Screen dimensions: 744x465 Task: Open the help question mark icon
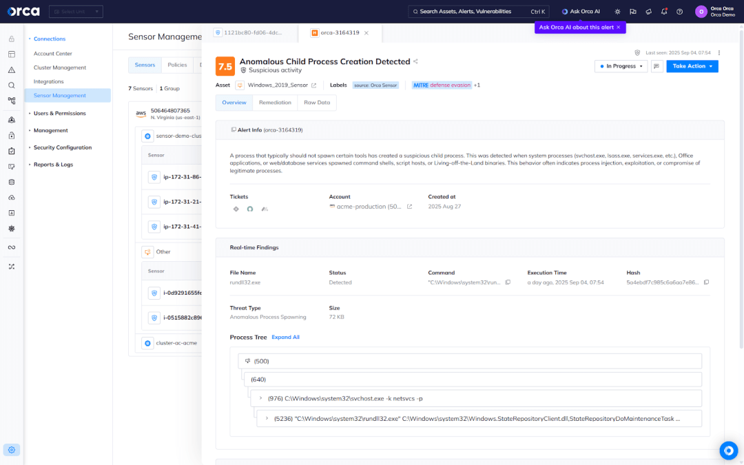point(679,12)
